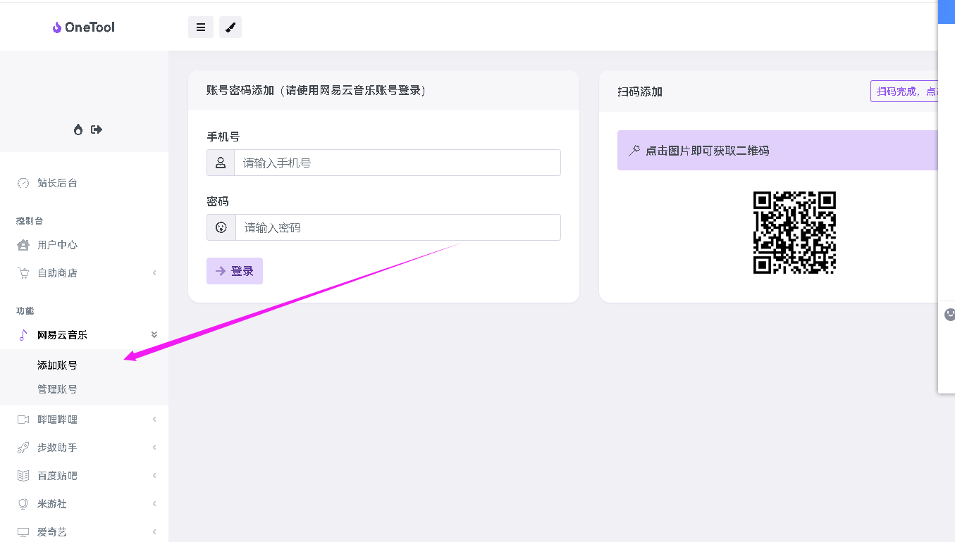Click the 登录 login button

pos(235,271)
